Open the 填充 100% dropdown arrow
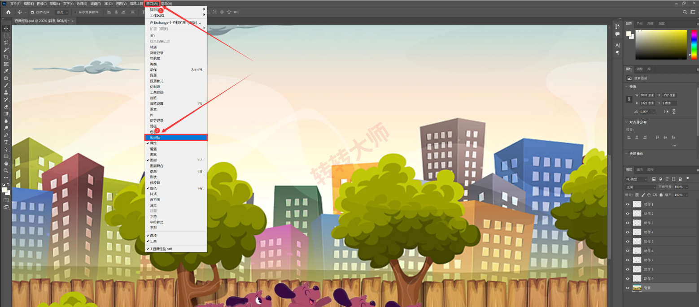 point(686,195)
